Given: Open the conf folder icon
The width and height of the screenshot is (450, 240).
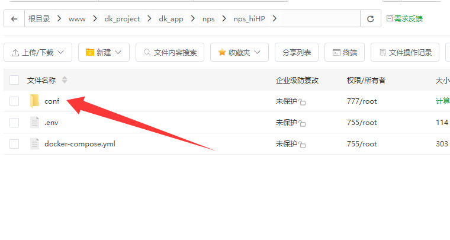Looking at the screenshot, I should [34, 101].
